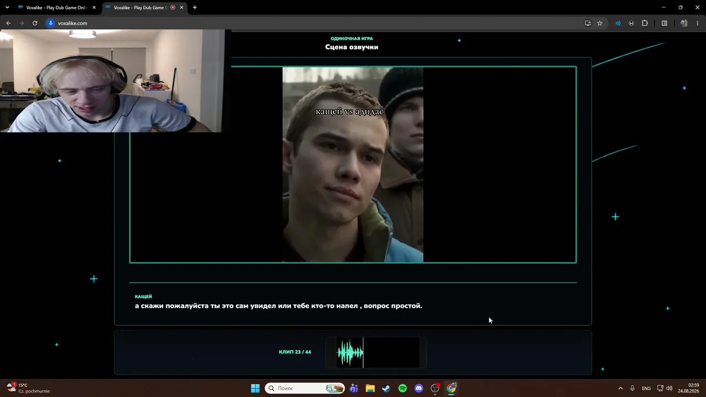The height and width of the screenshot is (397, 706).
Task: Click the КЛИП 23 / 44 counter
Action: tap(295, 352)
